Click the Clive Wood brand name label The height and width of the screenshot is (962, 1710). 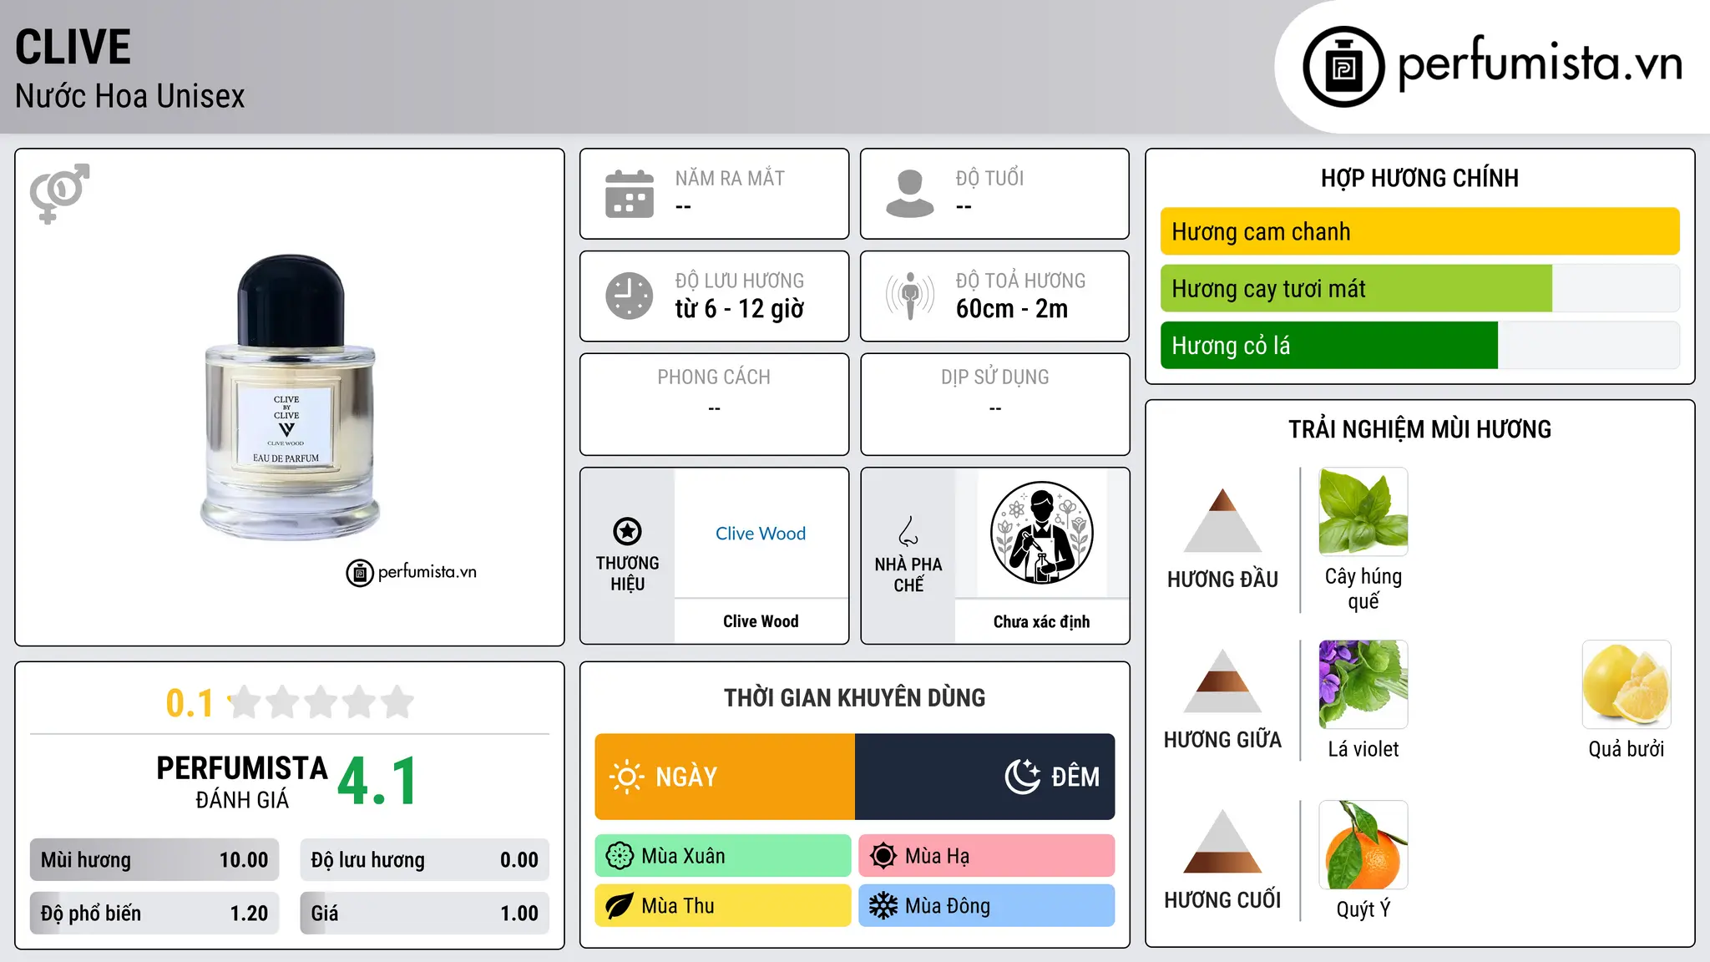761,621
